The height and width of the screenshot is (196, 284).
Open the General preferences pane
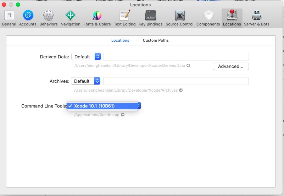tap(9, 18)
